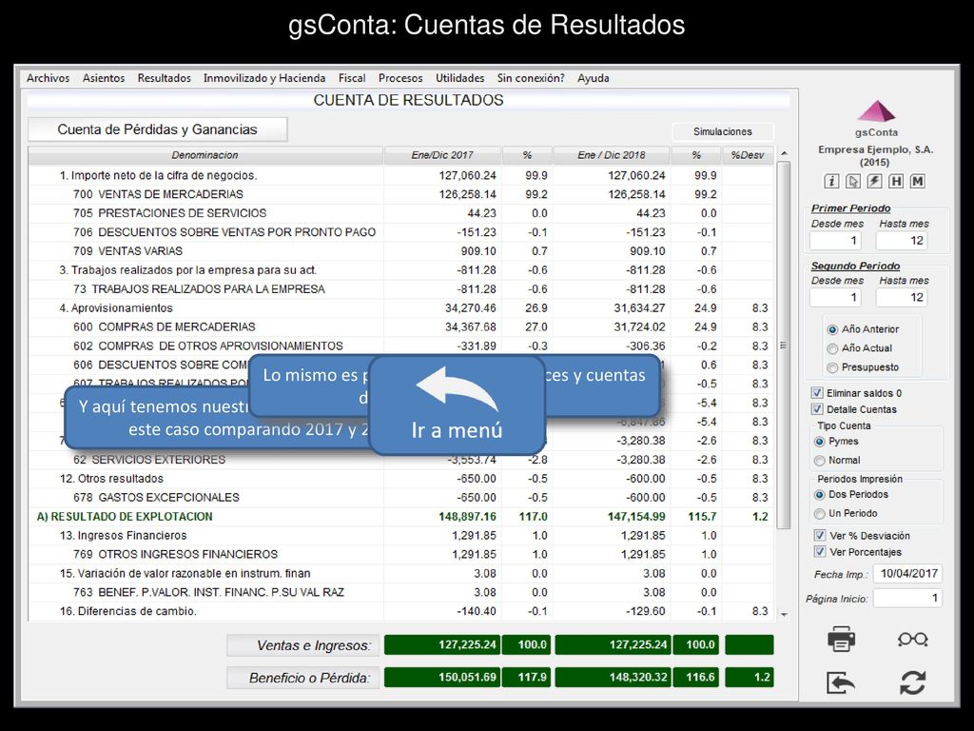The height and width of the screenshot is (731, 974).
Task: Open the Archivos menu
Action: click(x=48, y=78)
